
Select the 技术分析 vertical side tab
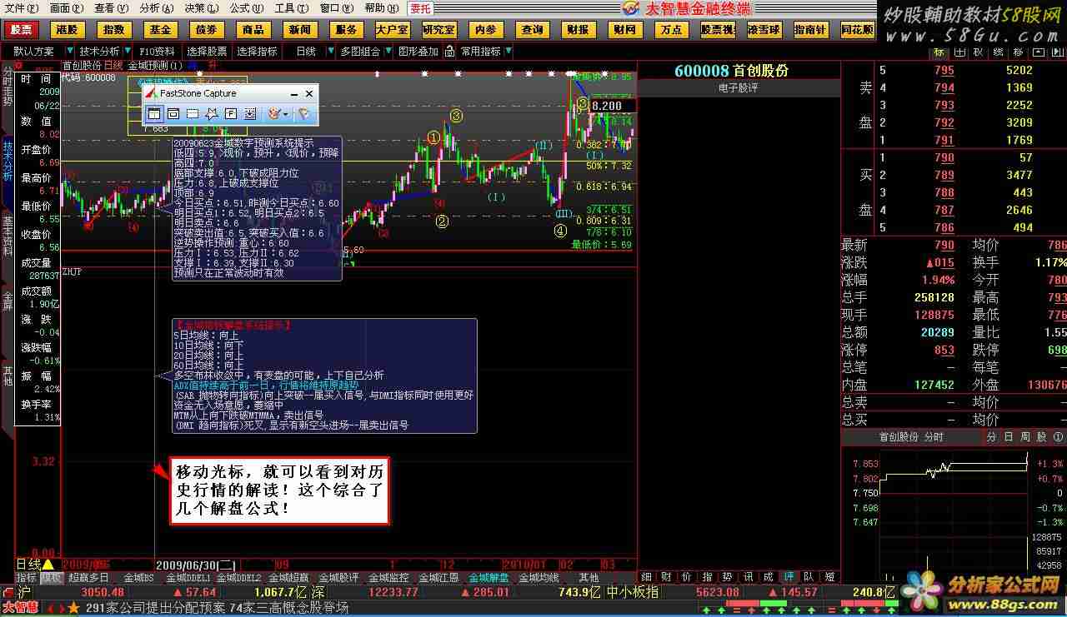[8, 160]
